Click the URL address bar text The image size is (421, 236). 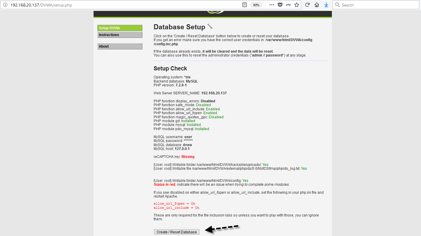click(41, 5)
